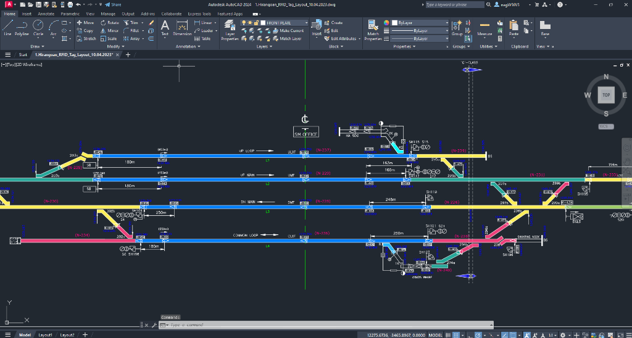The height and width of the screenshot is (338, 632).
Task: Open the Dimension tool
Action: [182, 28]
